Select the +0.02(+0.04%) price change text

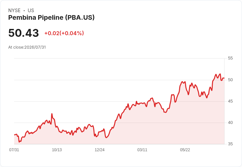click(x=64, y=33)
